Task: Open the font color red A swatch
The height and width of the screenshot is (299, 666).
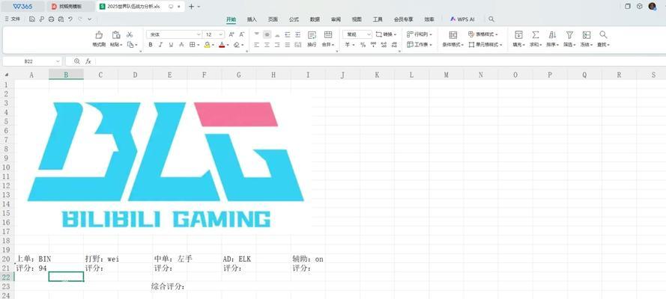Action: click(x=221, y=45)
